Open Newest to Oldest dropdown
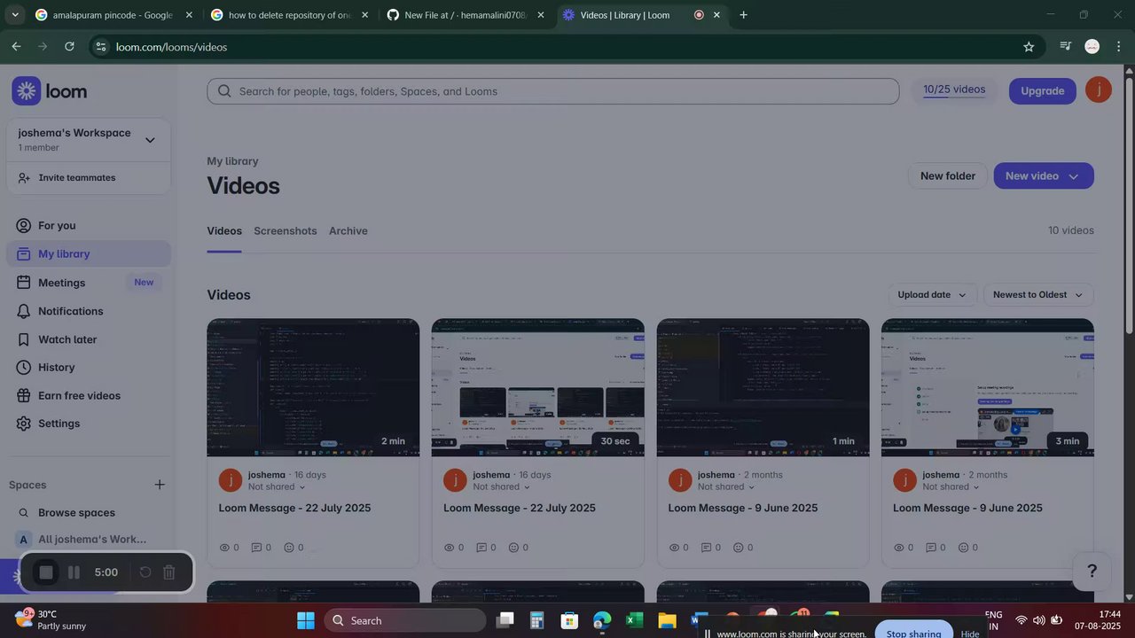 tap(1038, 295)
